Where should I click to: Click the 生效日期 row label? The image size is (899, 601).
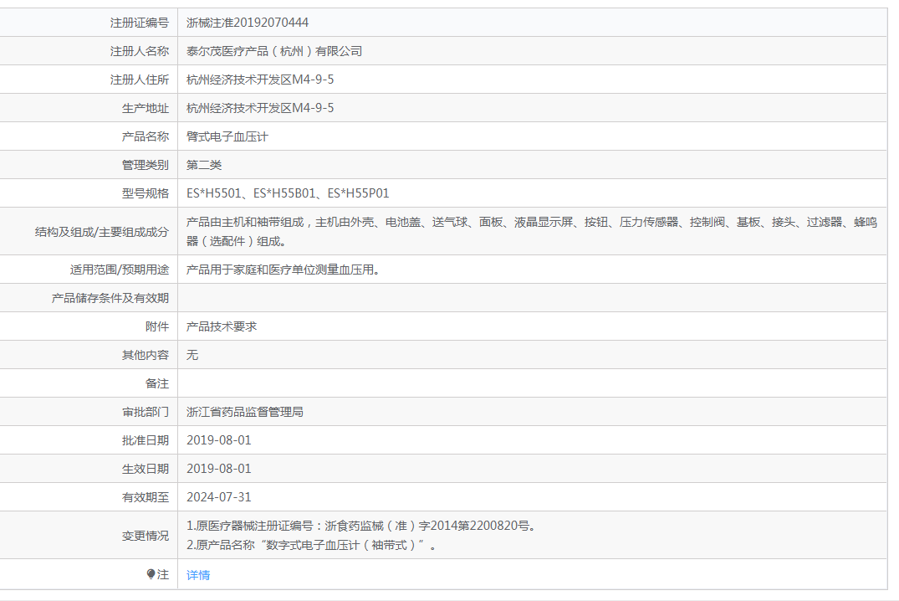point(145,469)
